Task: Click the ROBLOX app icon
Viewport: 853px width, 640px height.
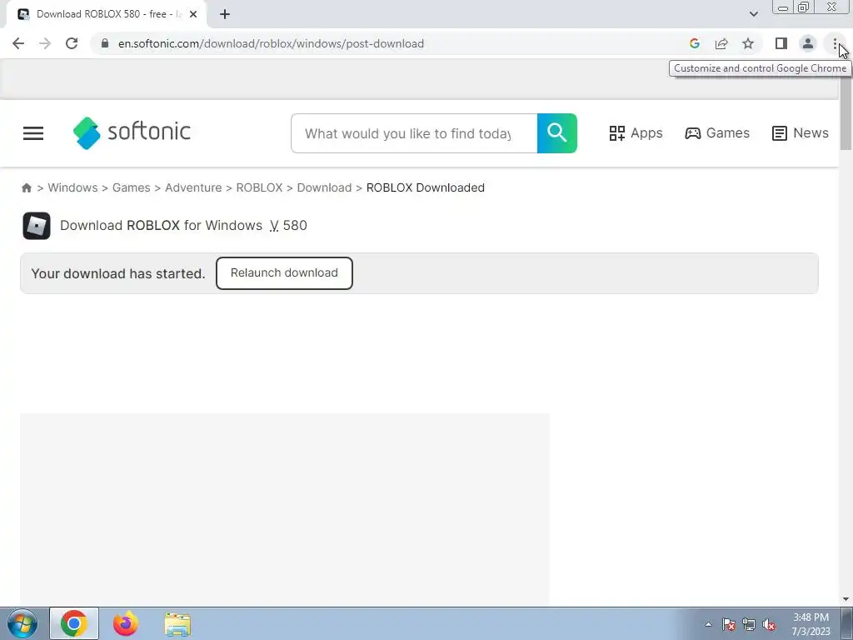Action: point(37,226)
